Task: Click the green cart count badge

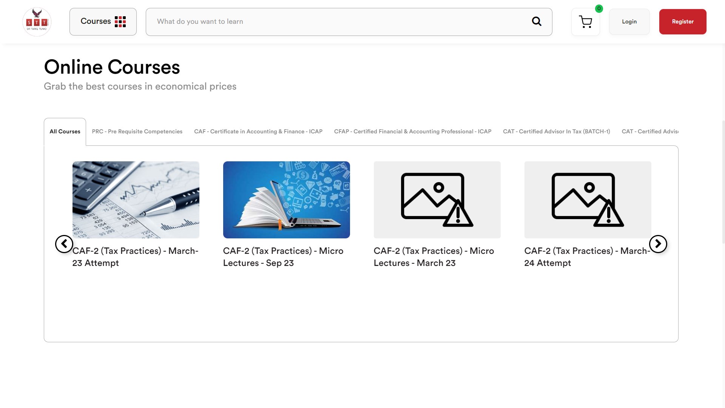Action: tap(599, 8)
